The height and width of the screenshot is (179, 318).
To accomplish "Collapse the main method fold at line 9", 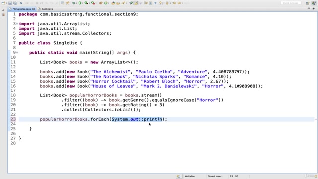I will 17,53.
